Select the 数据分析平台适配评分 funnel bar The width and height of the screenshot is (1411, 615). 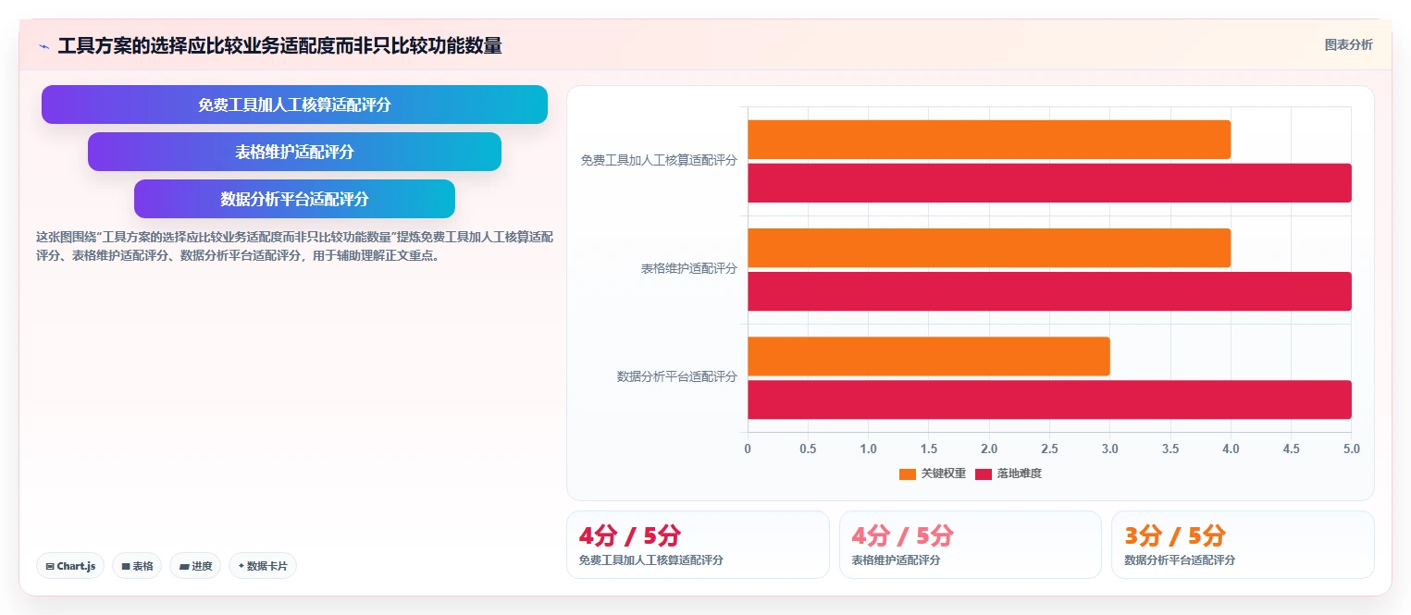coord(294,199)
